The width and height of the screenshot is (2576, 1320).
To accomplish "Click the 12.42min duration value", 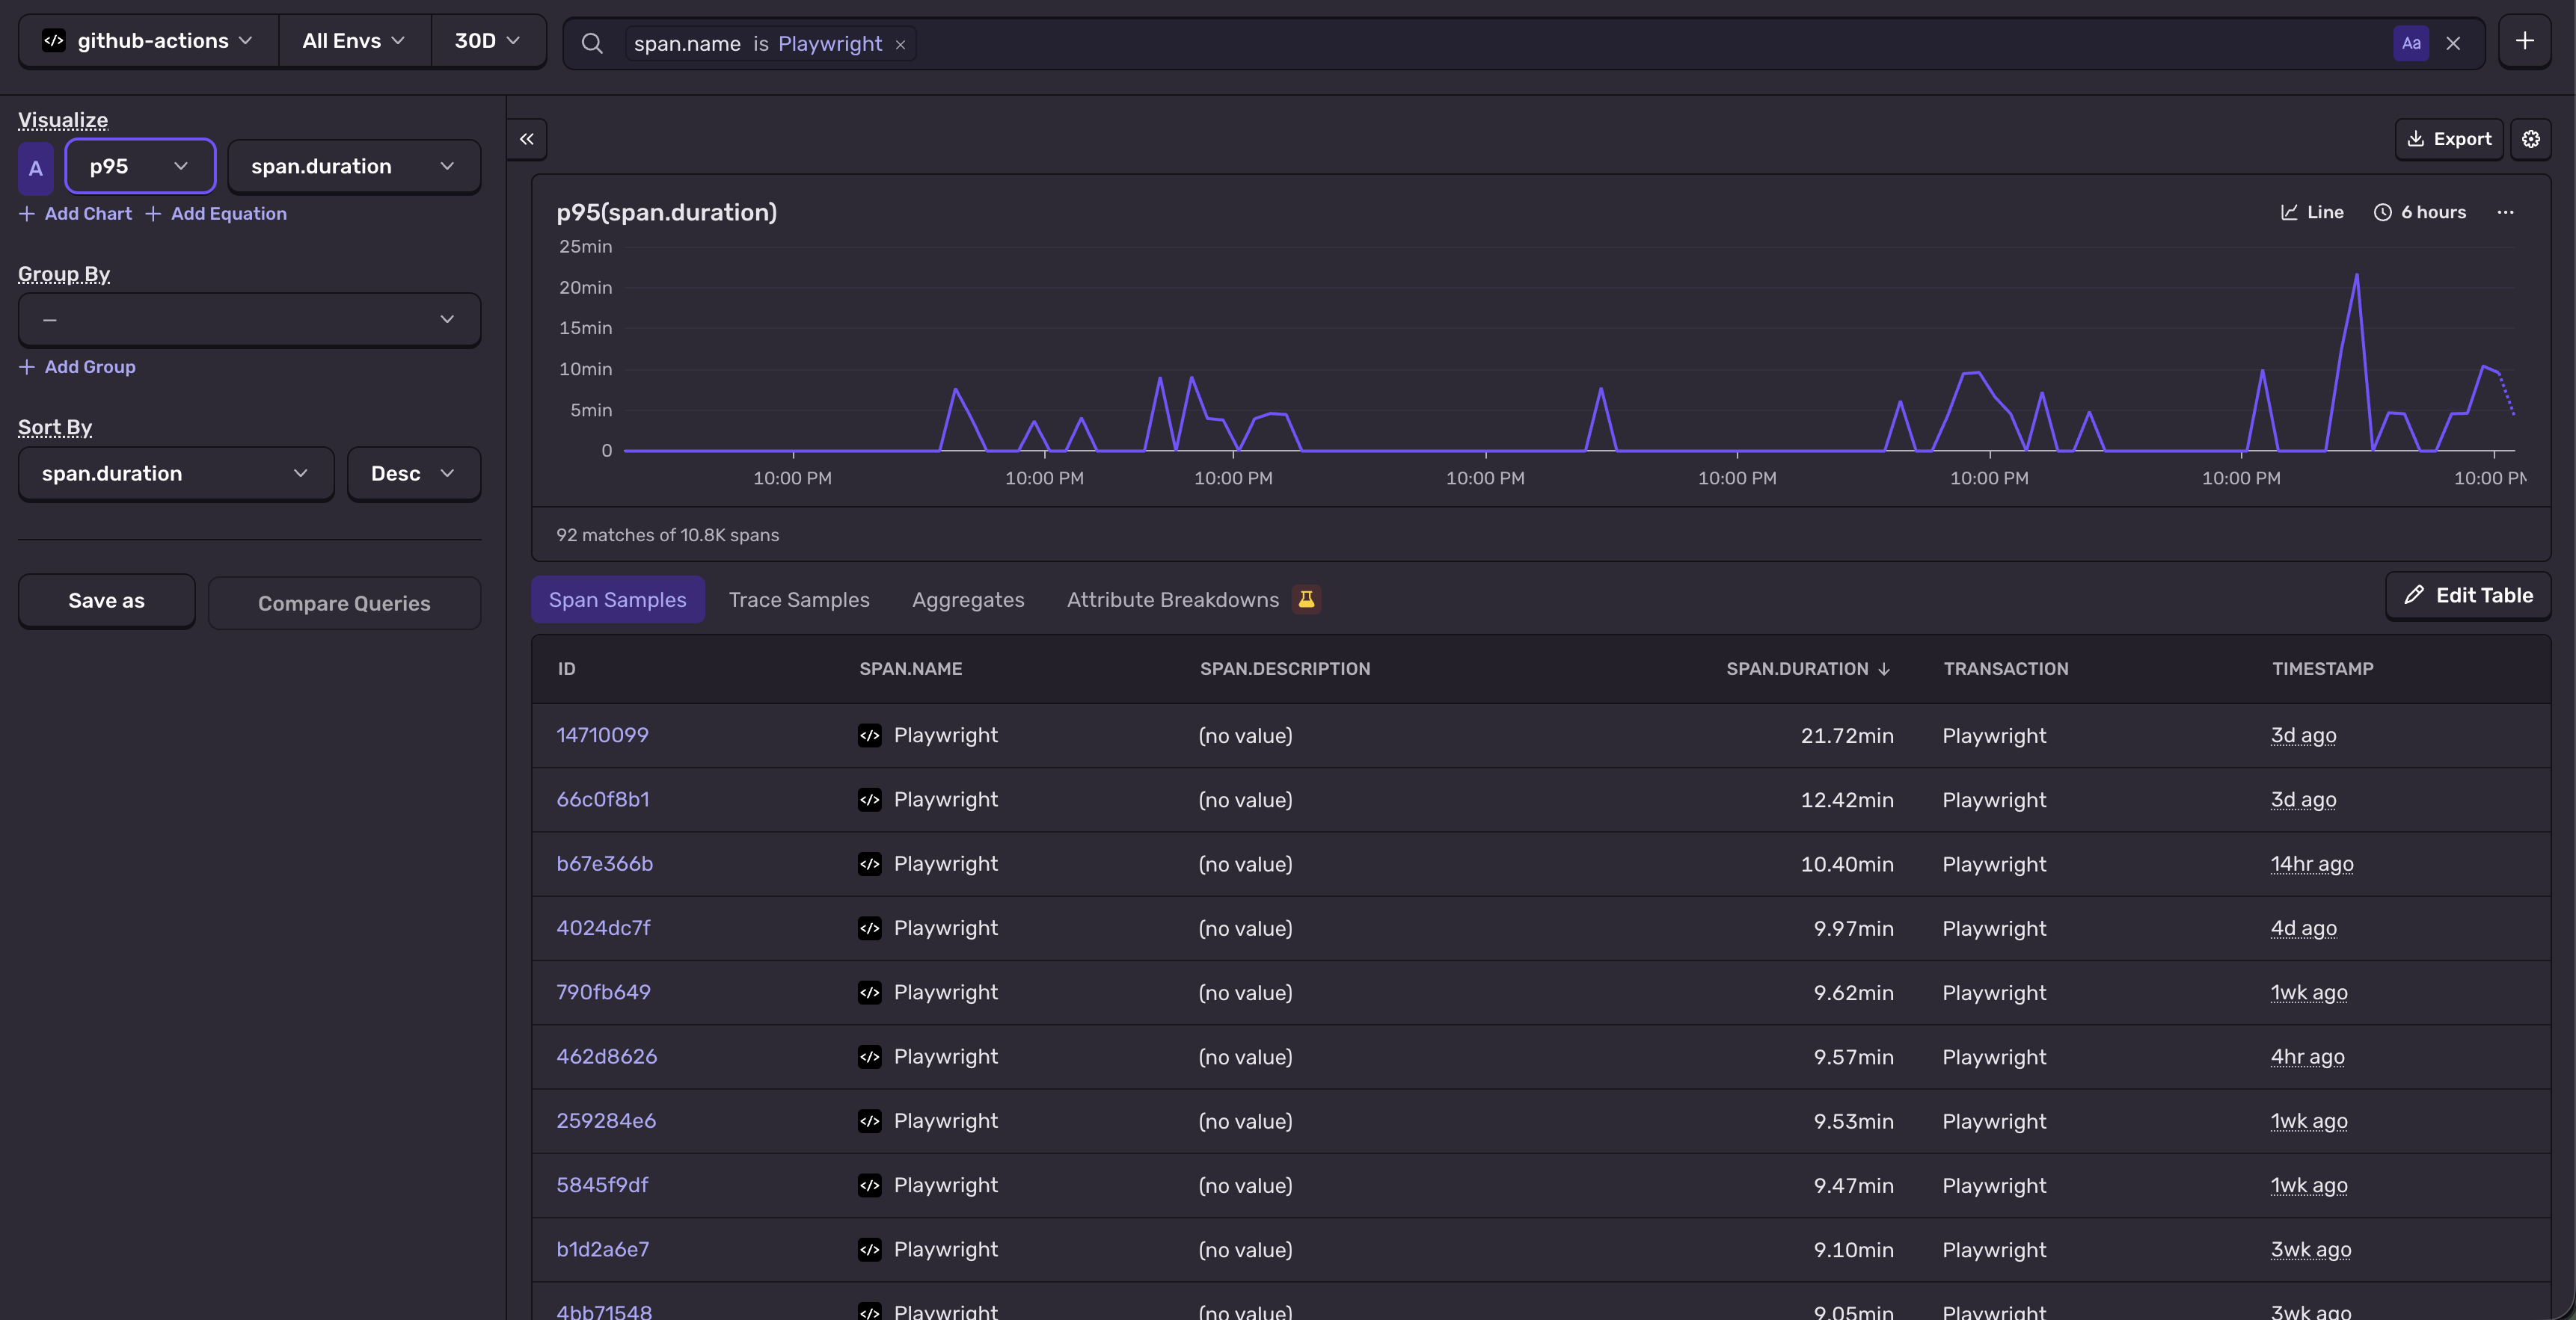I will point(1847,799).
